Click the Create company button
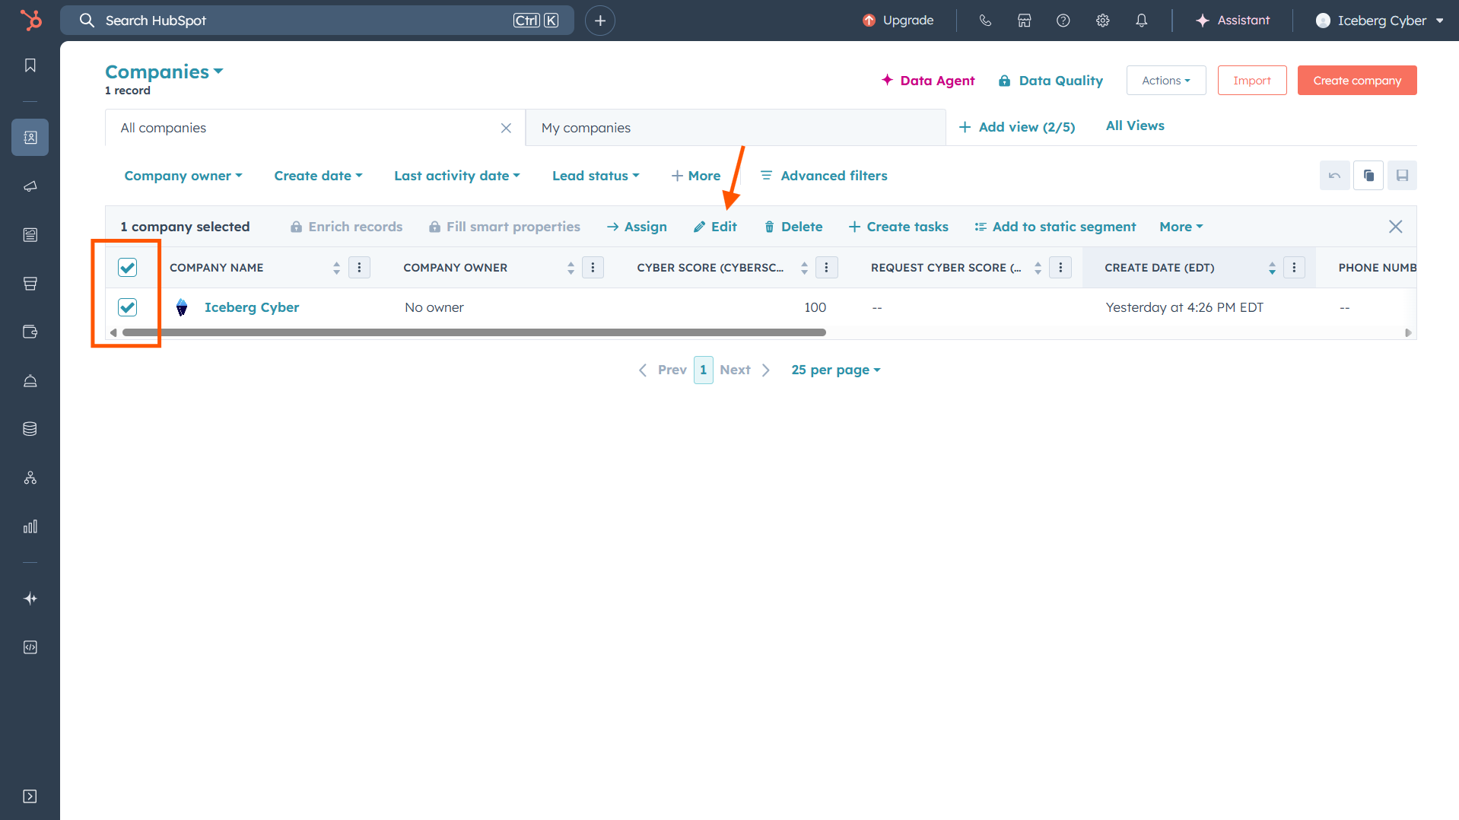This screenshot has height=820, width=1459. pos(1357,81)
